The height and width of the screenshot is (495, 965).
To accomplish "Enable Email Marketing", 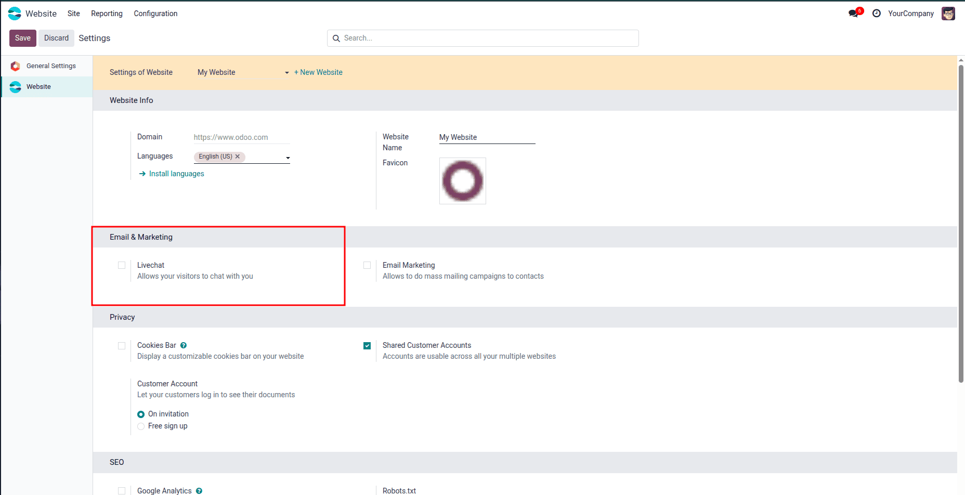I will pos(367,265).
